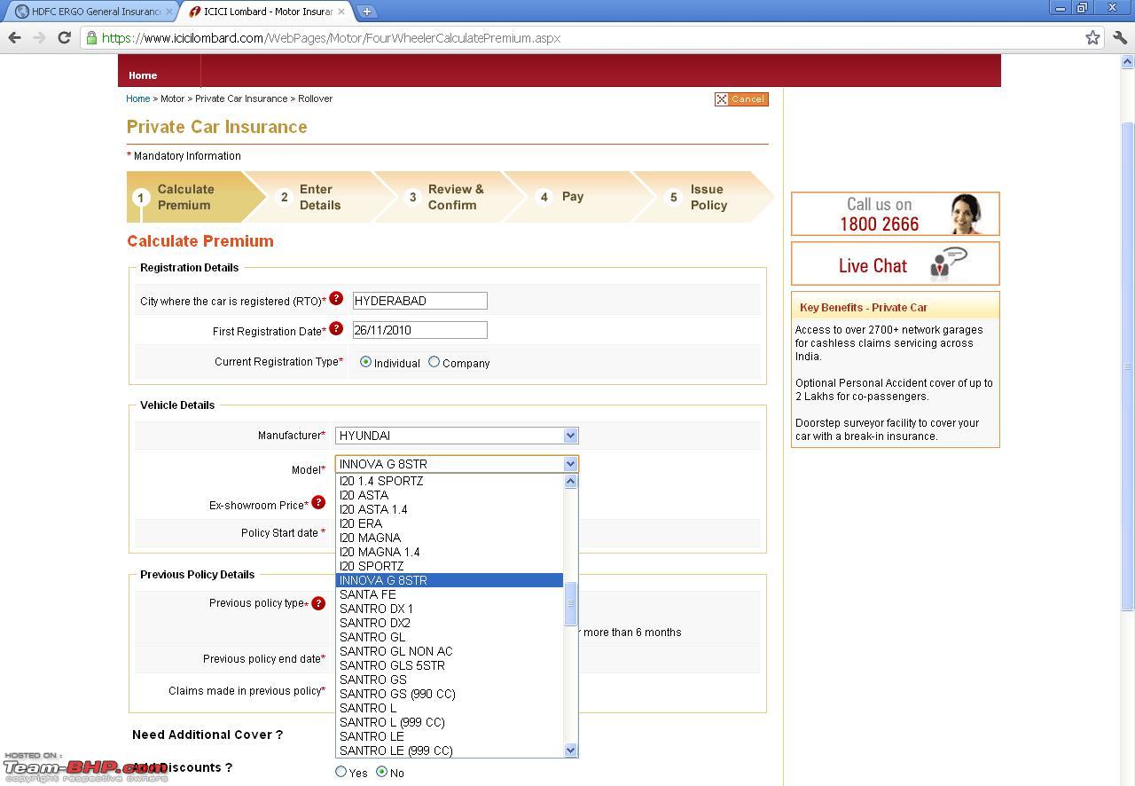The height and width of the screenshot is (786, 1135).
Task: Open a new tab with the plus button
Action: pos(367,12)
